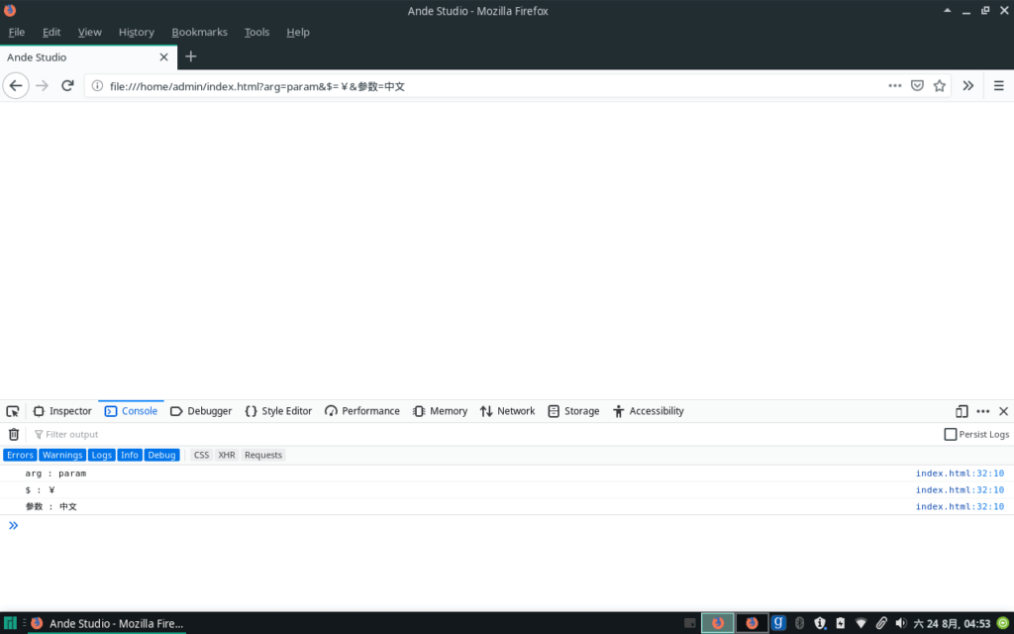1014x634 pixels.
Task: Toggle the XHR filter
Action: [227, 455]
